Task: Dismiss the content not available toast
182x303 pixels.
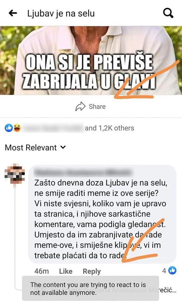Action: tap(90, 288)
